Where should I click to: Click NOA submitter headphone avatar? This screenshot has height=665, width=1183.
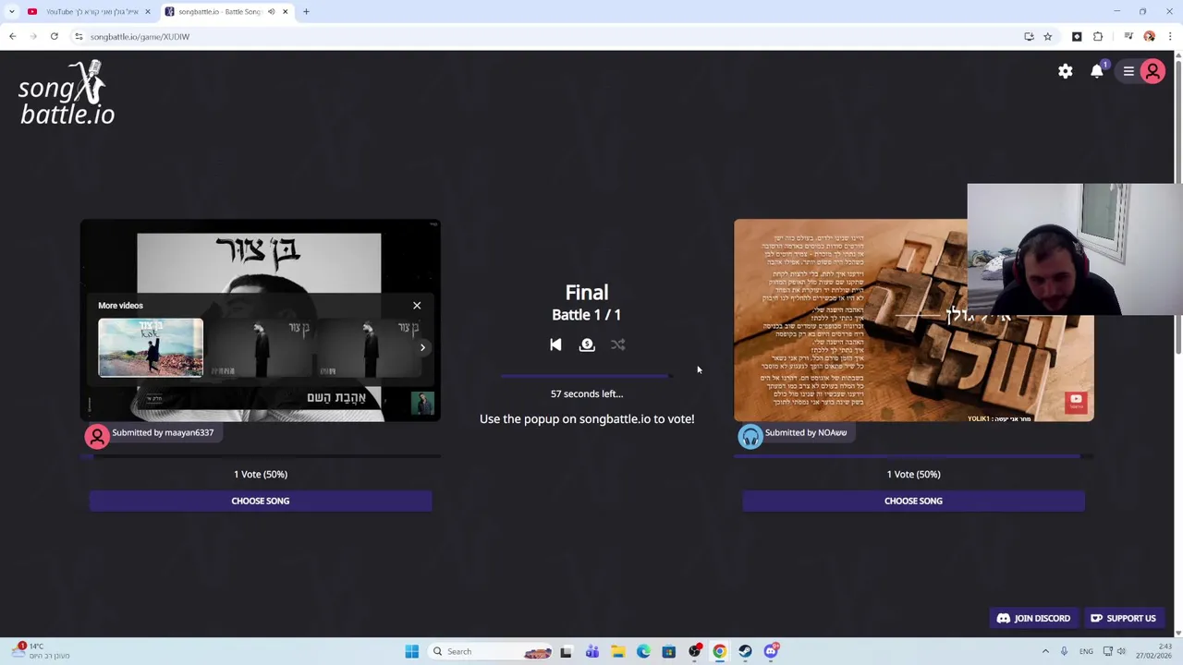[750, 436]
